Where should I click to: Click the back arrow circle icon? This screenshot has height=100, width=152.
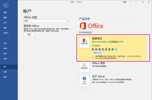click(x=6, y=5)
